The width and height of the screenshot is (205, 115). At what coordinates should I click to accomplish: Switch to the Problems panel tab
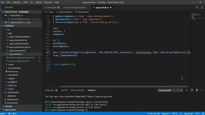[x=49, y=90]
